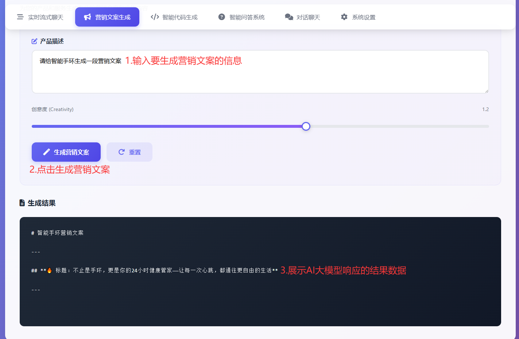Open the 智能代码生成 tab

coord(180,17)
